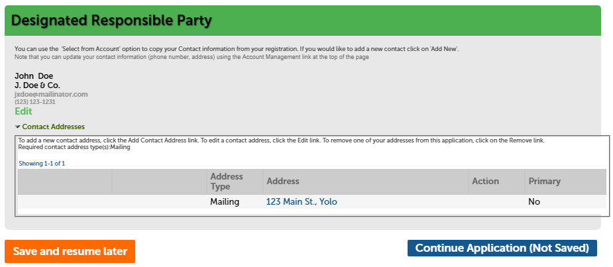Click the Address Type column header

227,182
